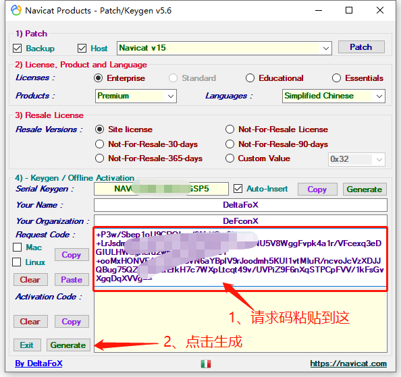Click inside the Request Code text area
The image size is (401, 377).
[240, 258]
